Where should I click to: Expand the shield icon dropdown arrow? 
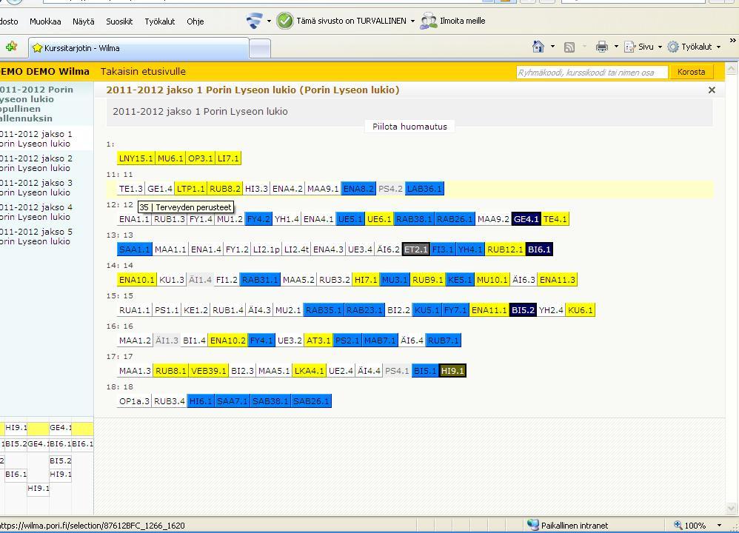click(269, 21)
